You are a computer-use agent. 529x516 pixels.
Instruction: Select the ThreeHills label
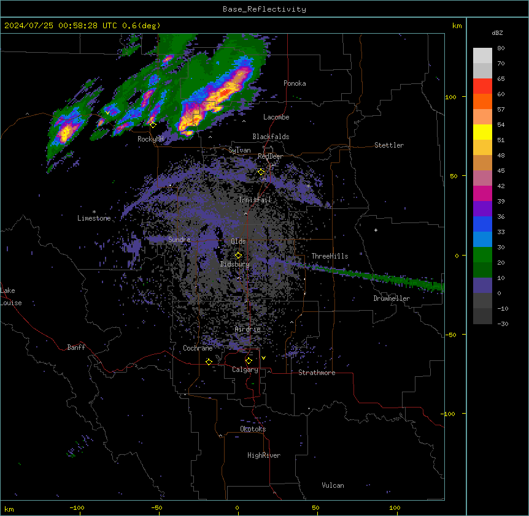coord(330,256)
